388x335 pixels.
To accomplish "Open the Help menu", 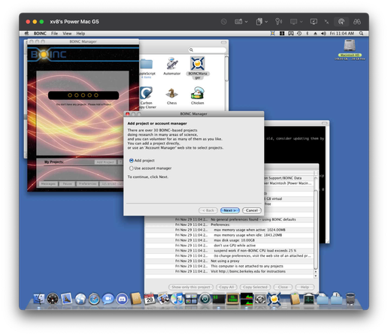I will pos(80,33).
